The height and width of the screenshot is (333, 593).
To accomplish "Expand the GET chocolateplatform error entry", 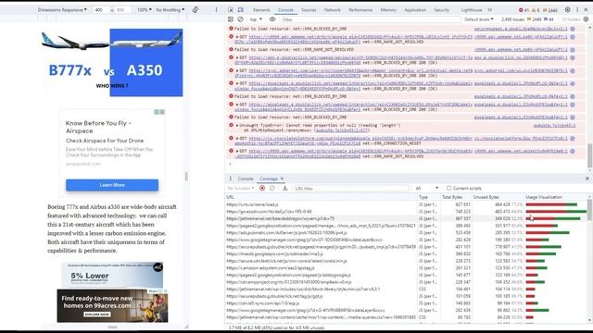I will point(237,139).
